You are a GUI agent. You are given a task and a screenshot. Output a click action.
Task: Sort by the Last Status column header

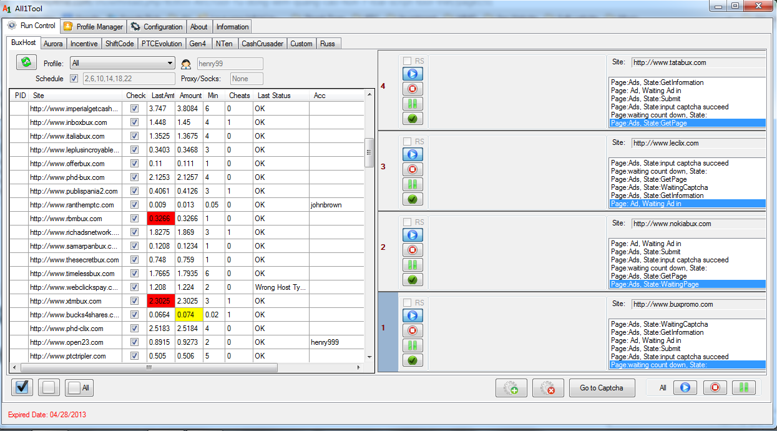281,96
